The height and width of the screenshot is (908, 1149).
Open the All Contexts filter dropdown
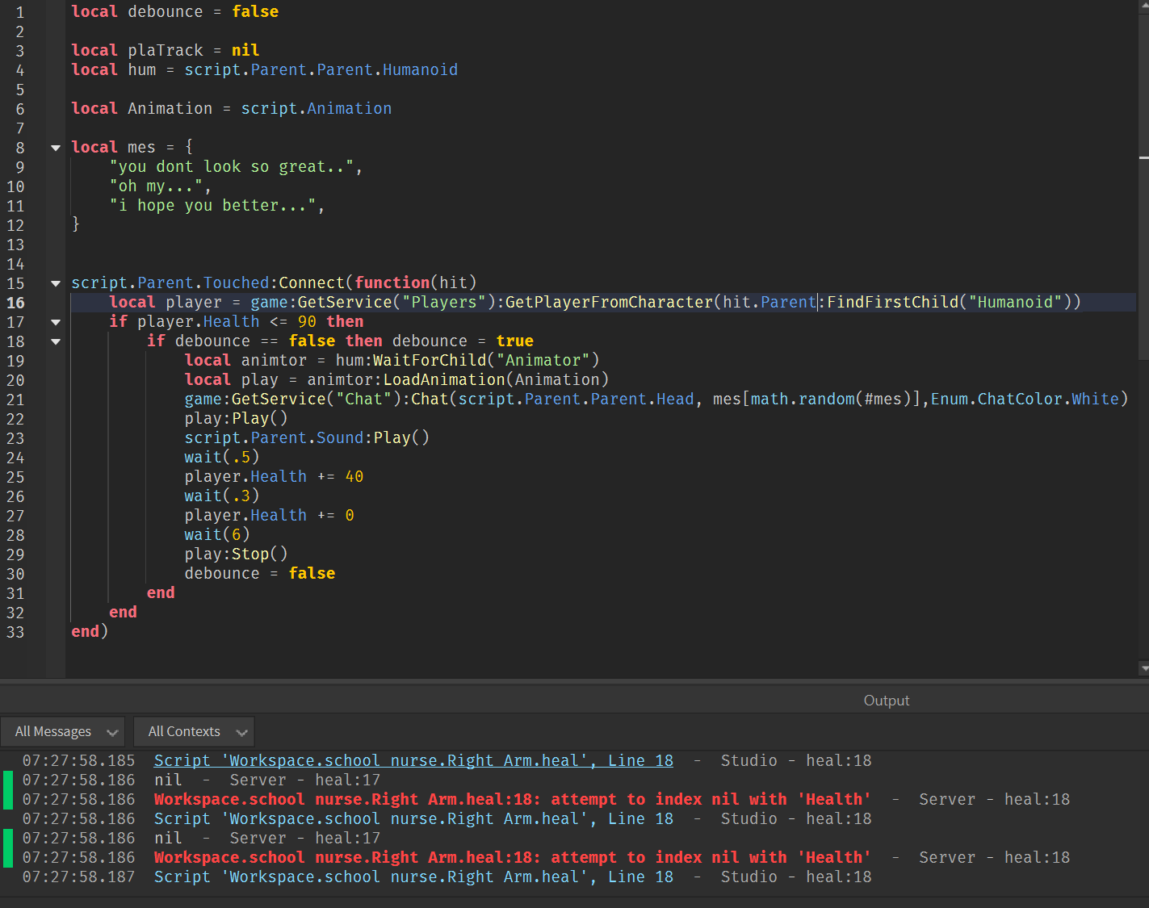(193, 731)
